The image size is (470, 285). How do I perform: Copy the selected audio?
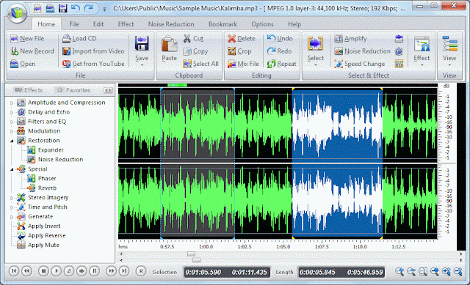(195, 51)
